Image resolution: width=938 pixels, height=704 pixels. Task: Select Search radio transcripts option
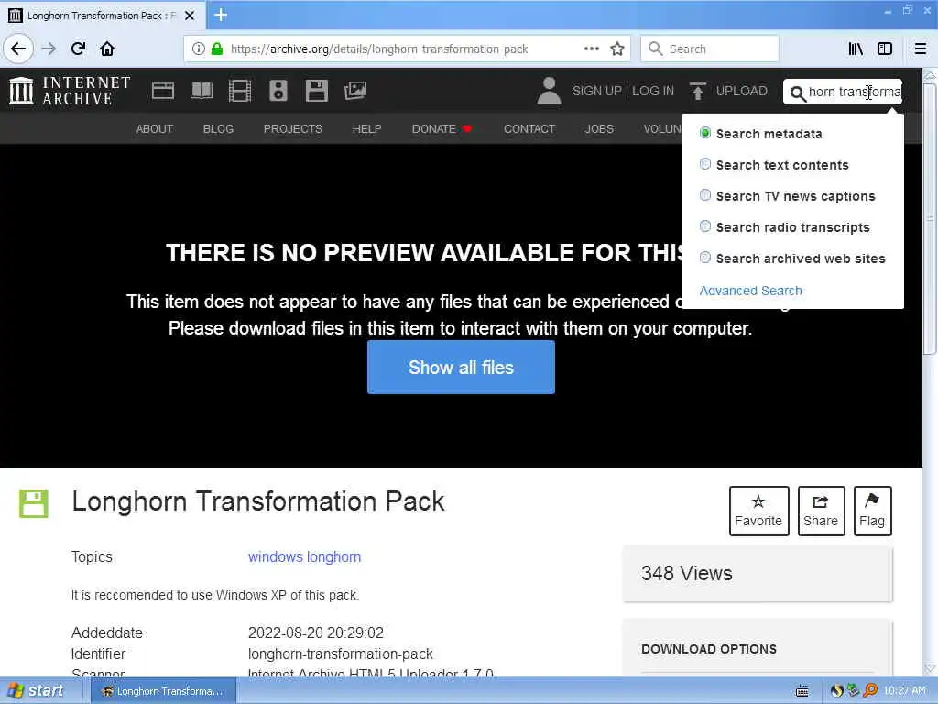(x=705, y=226)
